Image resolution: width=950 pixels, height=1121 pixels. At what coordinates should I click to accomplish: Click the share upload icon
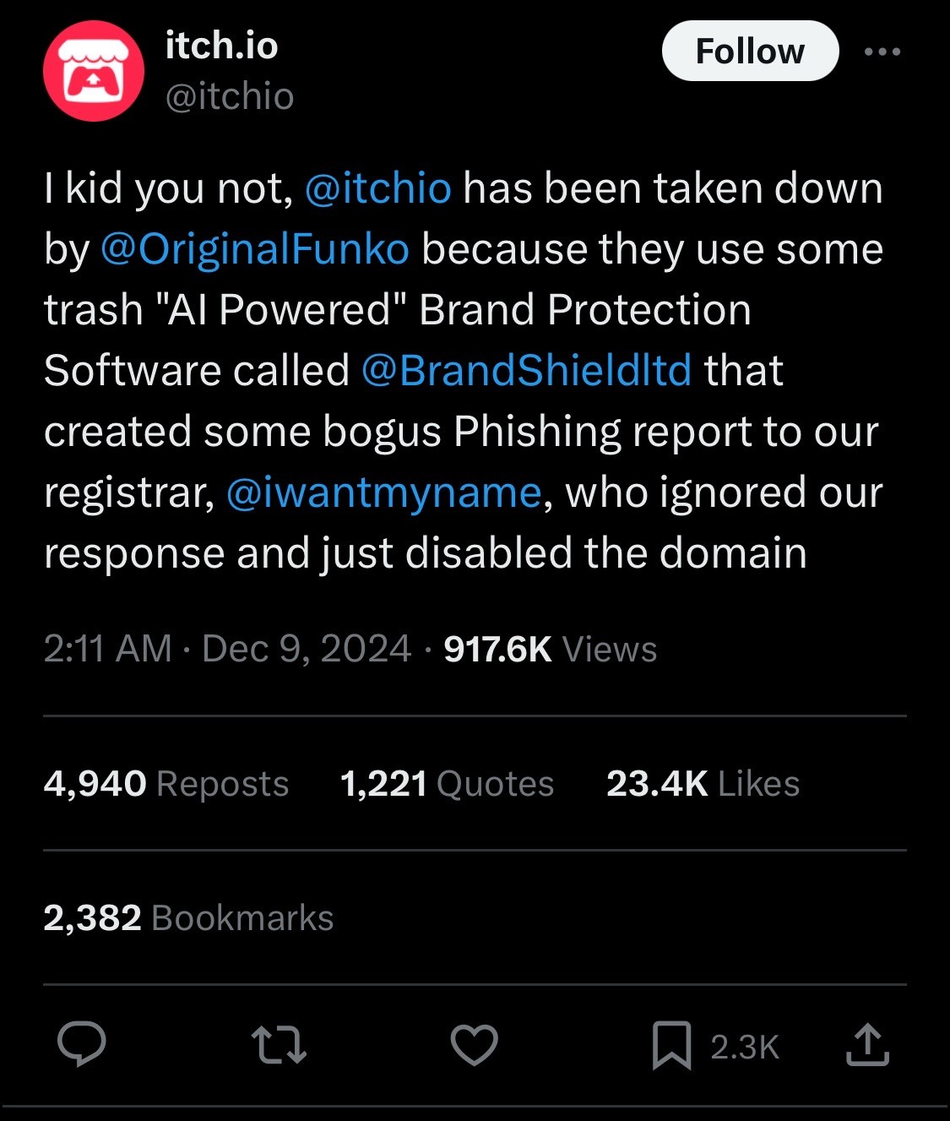coord(867,1044)
